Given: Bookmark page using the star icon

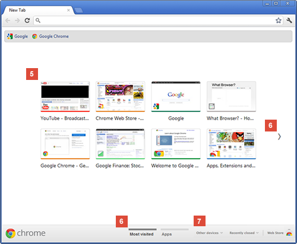Looking at the screenshot, I should click(279, 20).
